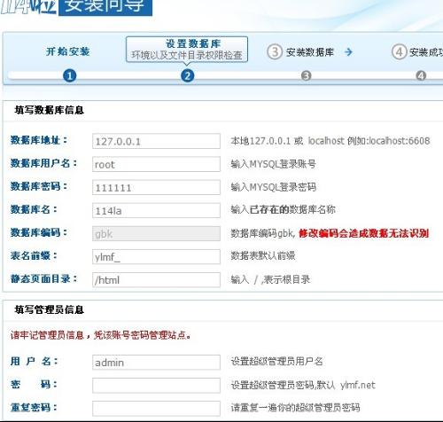Click the grey step 3 circle marker
This screenshot has height=422, width=443.
tap(306, 76)
